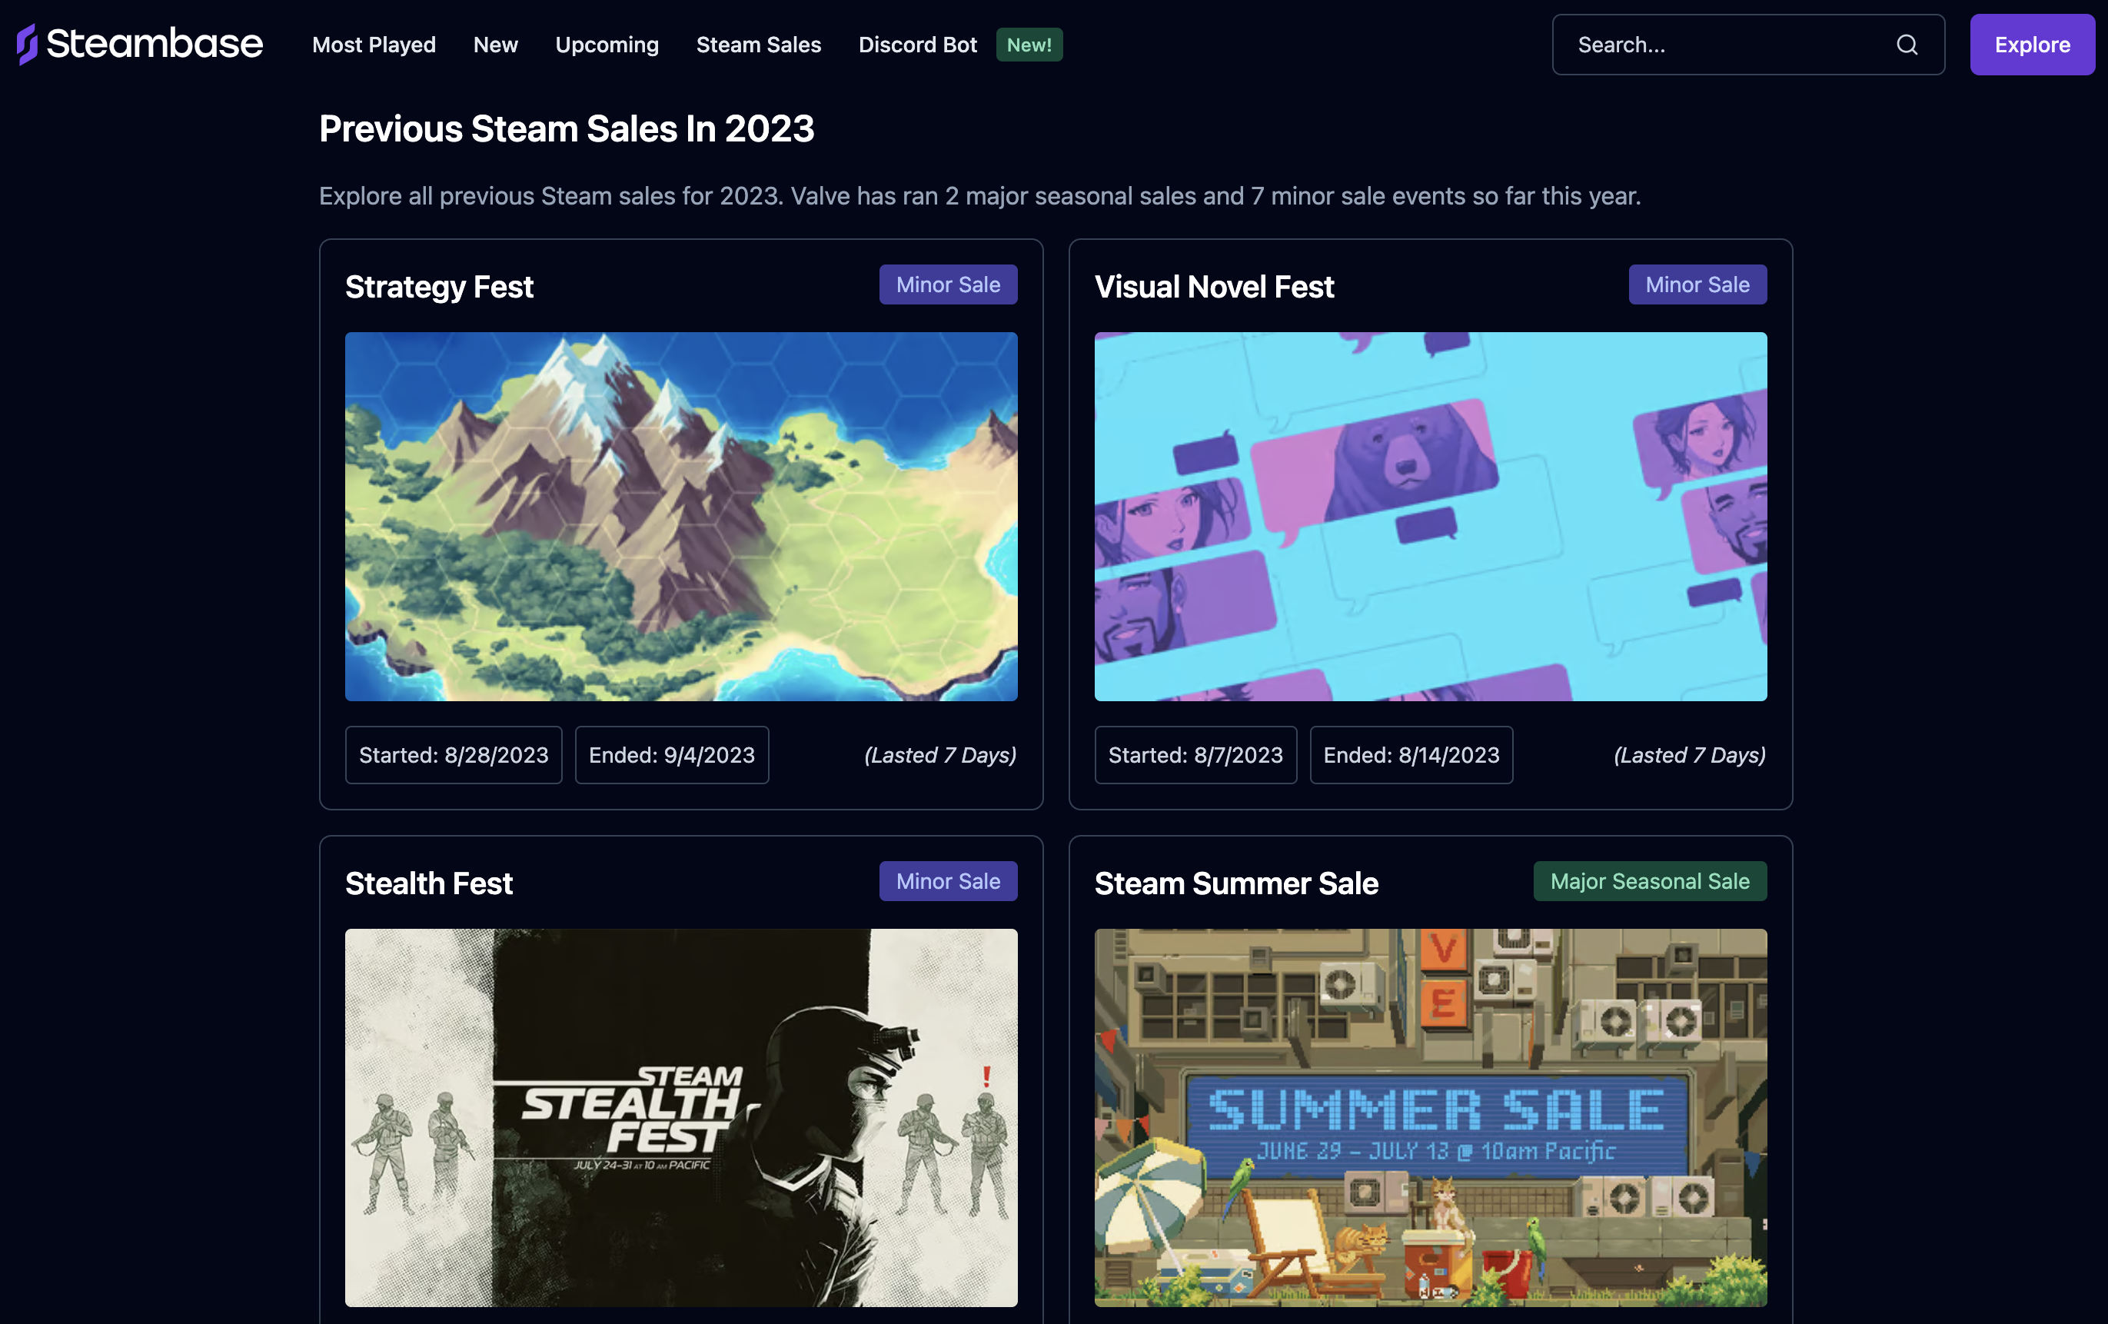Click Visual Novel Fest '(Lasted 7 Days)' text
Image resolution: width=2108 pixels, height=1324 pixels.
coord(1690,755)
